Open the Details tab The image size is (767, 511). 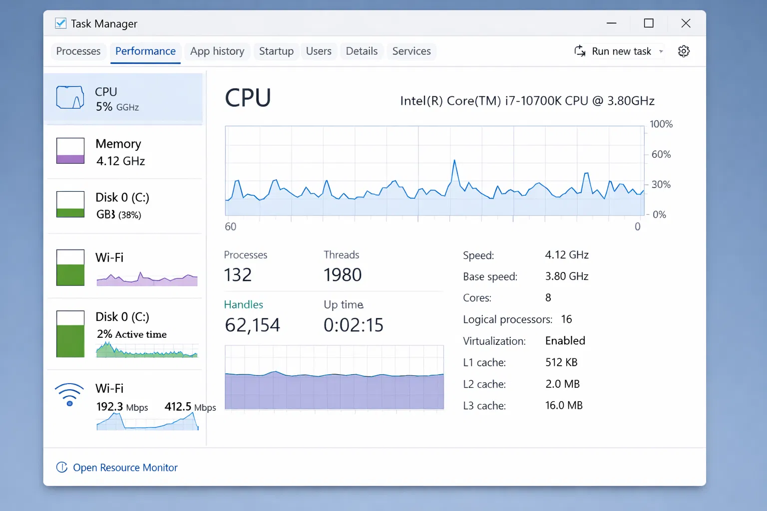tap(362, 51)
